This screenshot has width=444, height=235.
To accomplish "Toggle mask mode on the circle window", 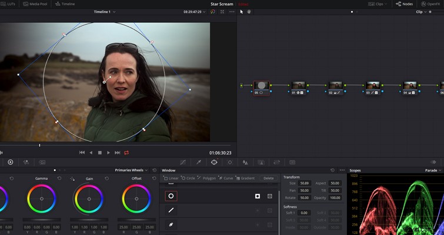I will [270, 196].
